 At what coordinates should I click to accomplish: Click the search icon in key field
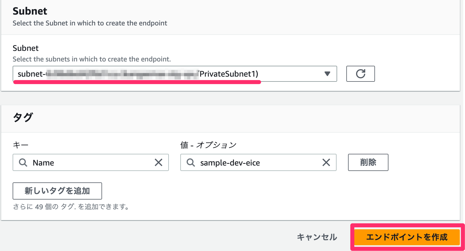coord(23,162)
